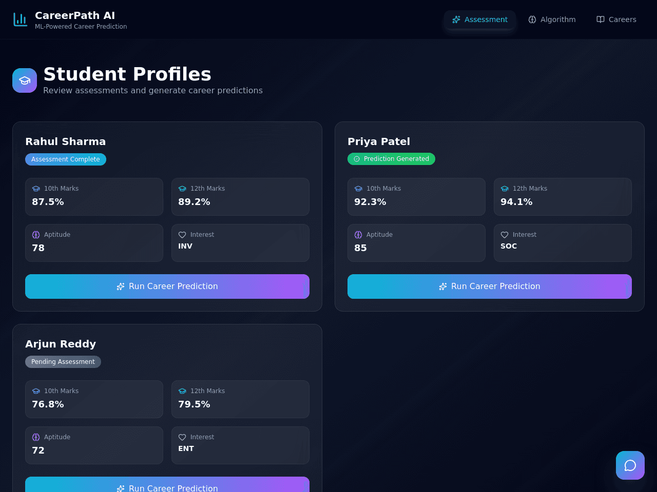
Task: Click Priya Patel's Interest heart icon
Action: point(505,235)
